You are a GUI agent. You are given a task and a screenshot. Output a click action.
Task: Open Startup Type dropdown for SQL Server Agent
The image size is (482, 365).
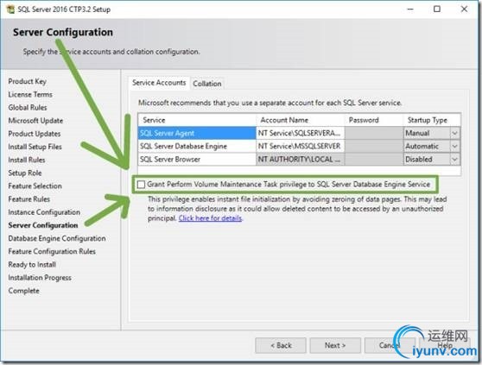point(454,133)
